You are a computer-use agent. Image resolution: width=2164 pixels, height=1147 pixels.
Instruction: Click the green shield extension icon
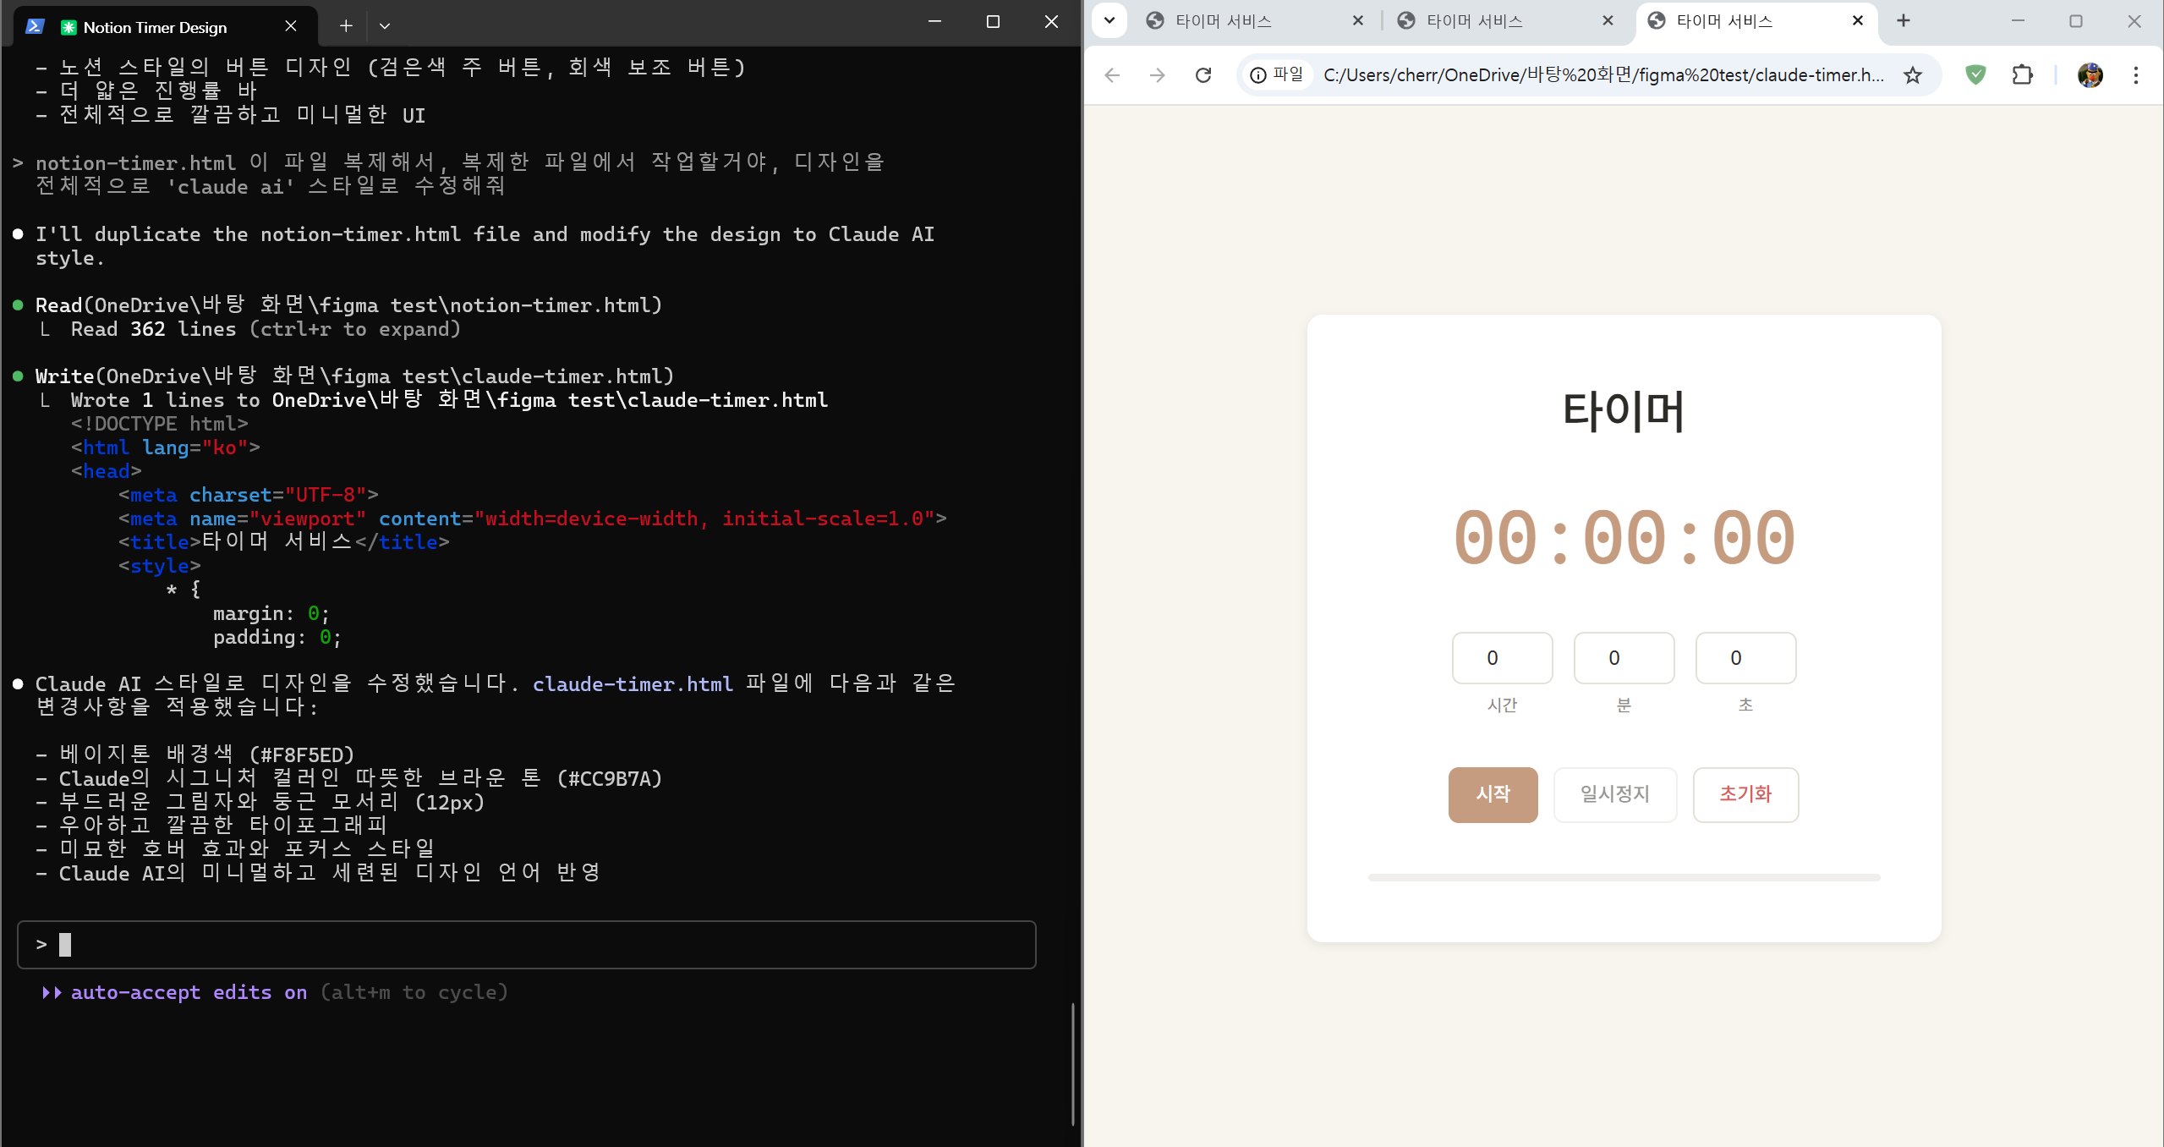(x=1975, y=75)
